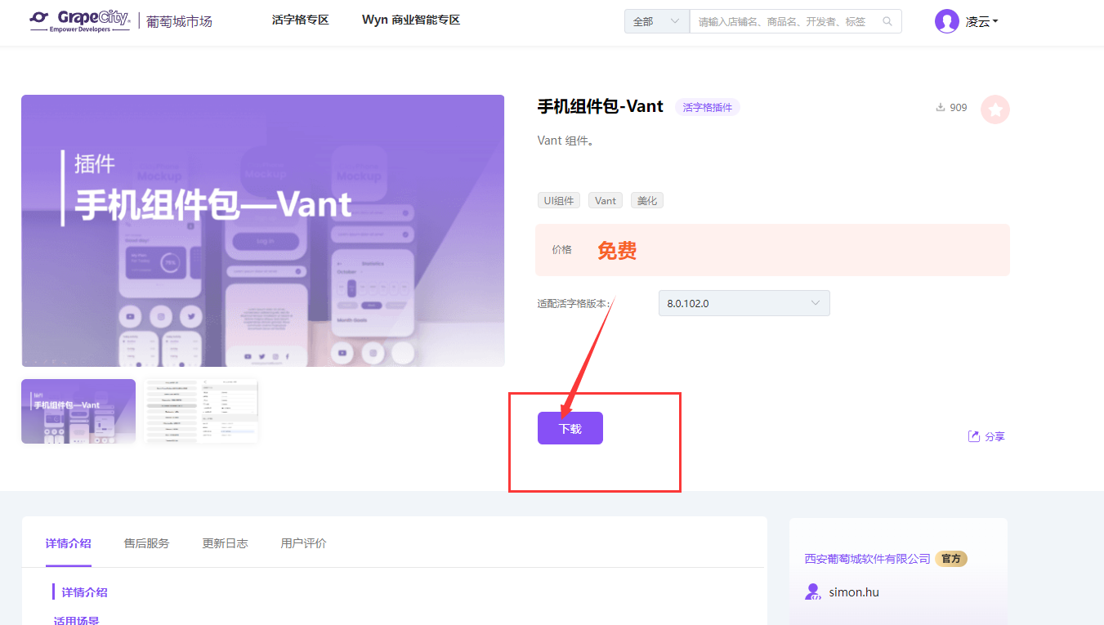Click the Vant 组件。 description text

pyautogui.click(x=565, y=141)
